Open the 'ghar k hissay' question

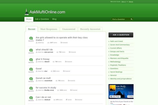pyautogui.click(x=42, y=59)
